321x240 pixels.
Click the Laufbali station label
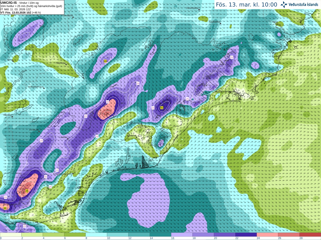point(63,137)
